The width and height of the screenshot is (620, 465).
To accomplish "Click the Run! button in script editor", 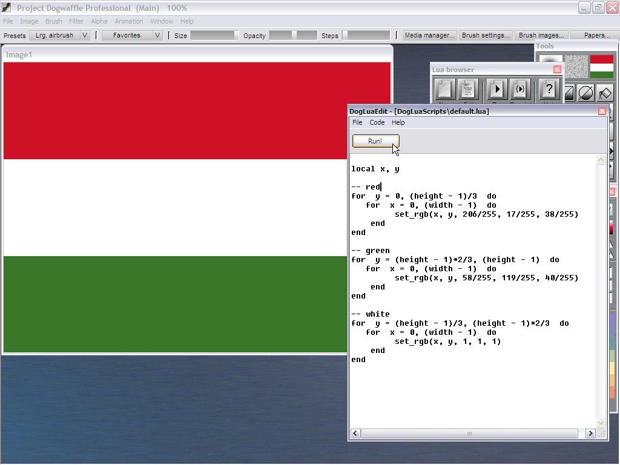I will [375, 141].
